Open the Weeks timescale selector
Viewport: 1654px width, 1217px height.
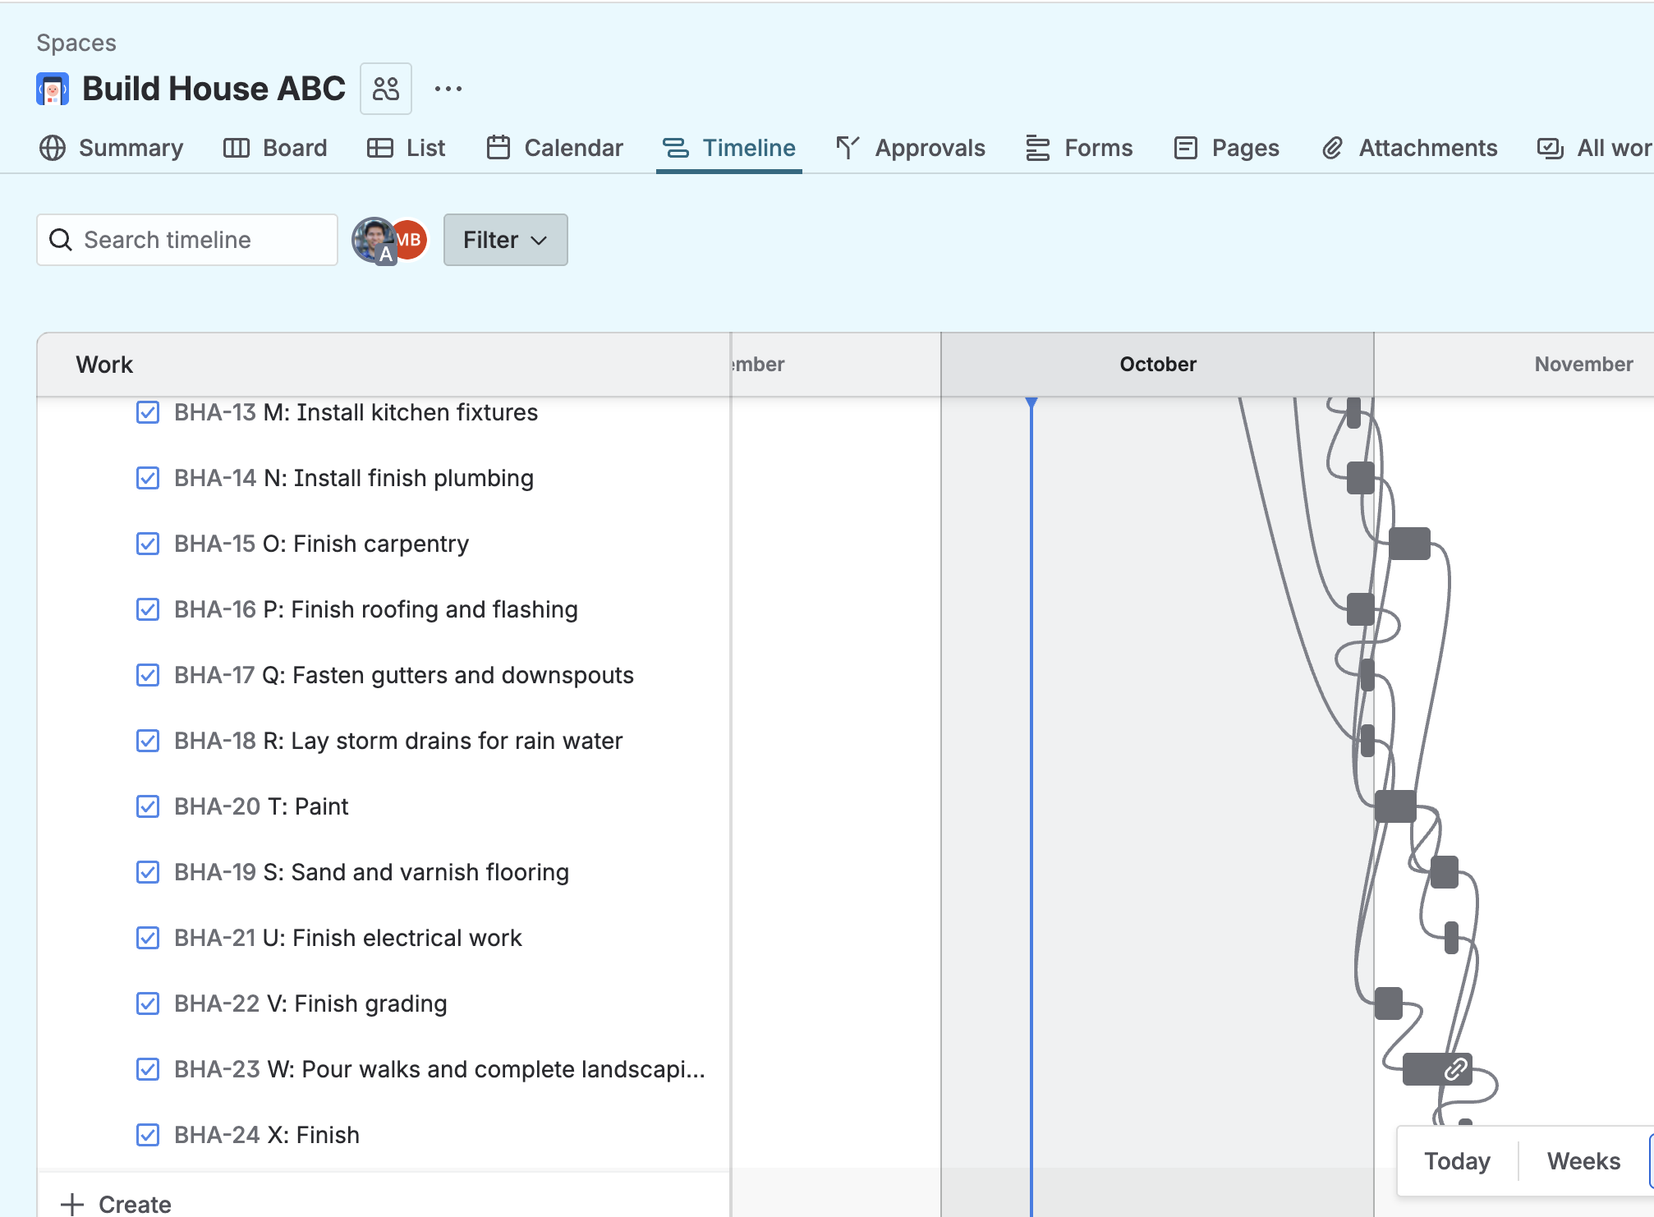pyautogui.click(x=1583, y=1160)
